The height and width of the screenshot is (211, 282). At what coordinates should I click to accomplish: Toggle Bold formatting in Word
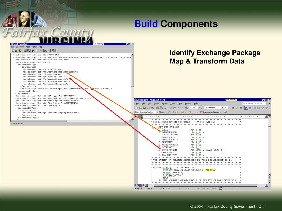[233, 108]
